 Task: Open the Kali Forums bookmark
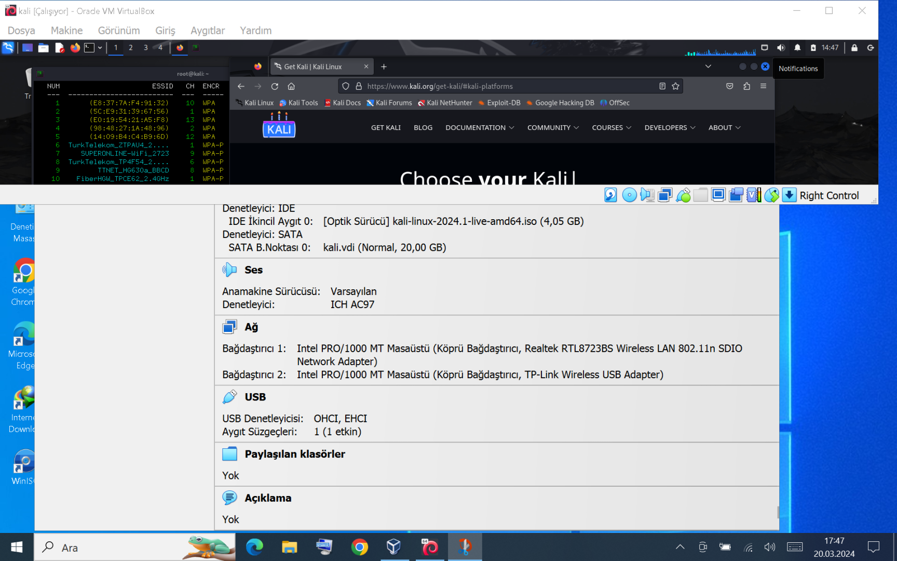click(x=389, y=103)
